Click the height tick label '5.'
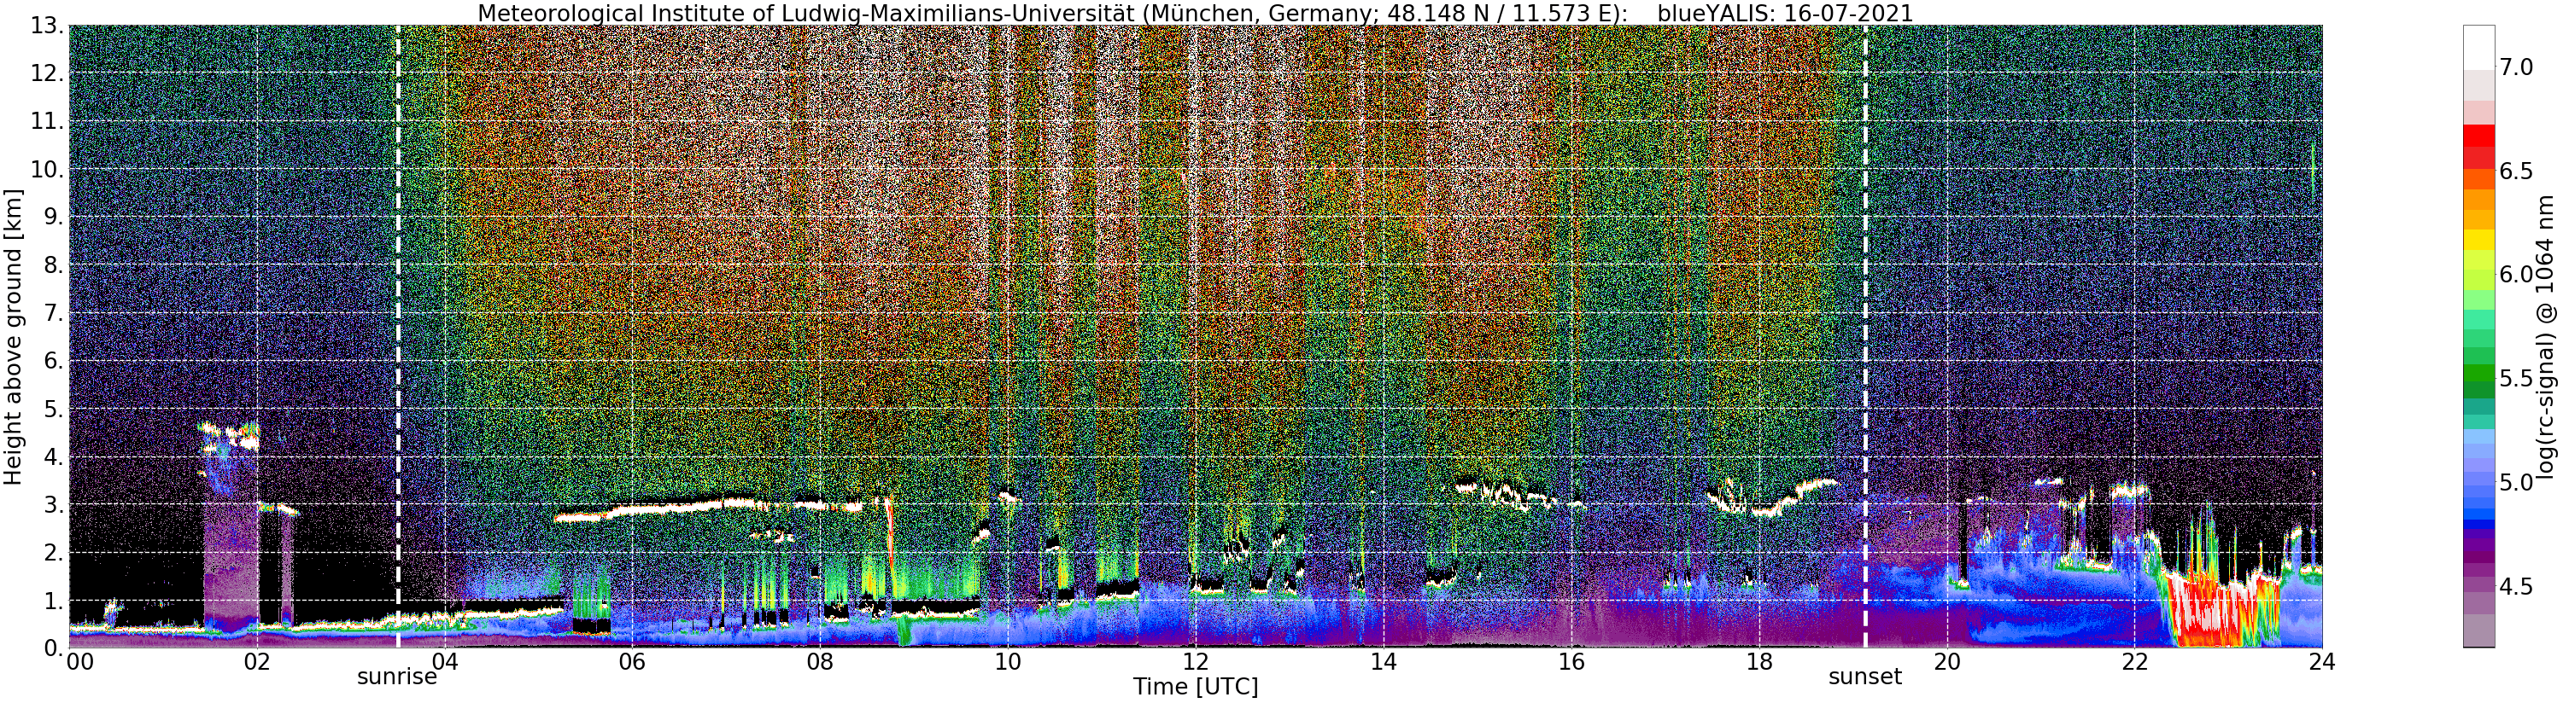 [x=54, y=409]
